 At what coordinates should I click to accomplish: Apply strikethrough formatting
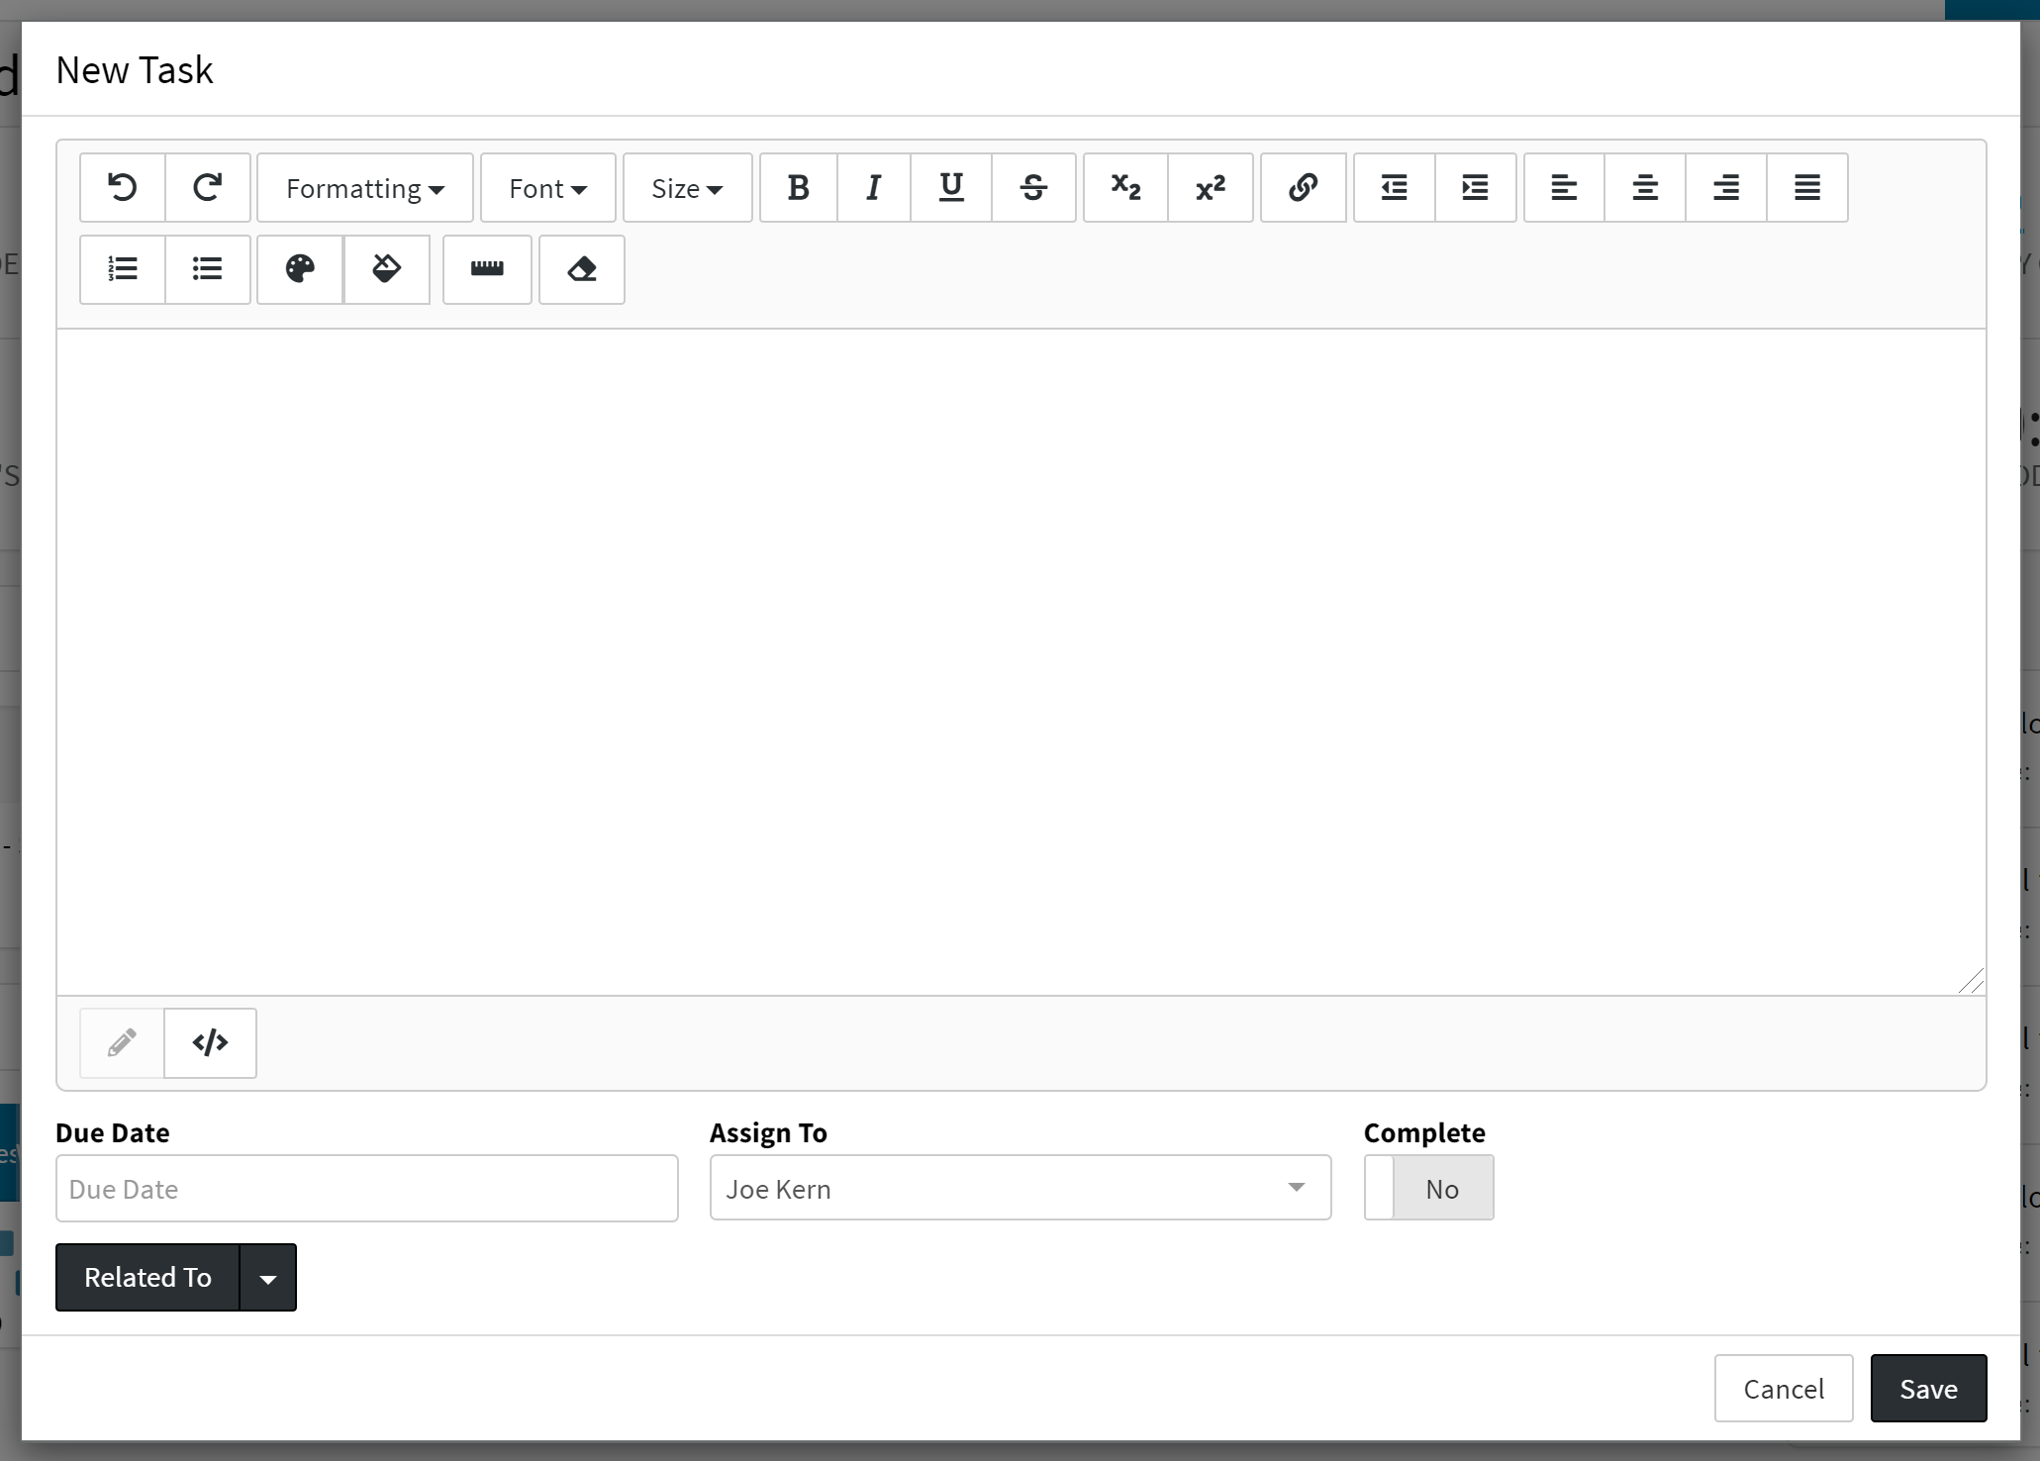[1033, 188]
